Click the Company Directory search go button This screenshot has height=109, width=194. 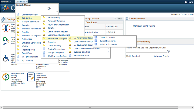click(x=169, y=51)
